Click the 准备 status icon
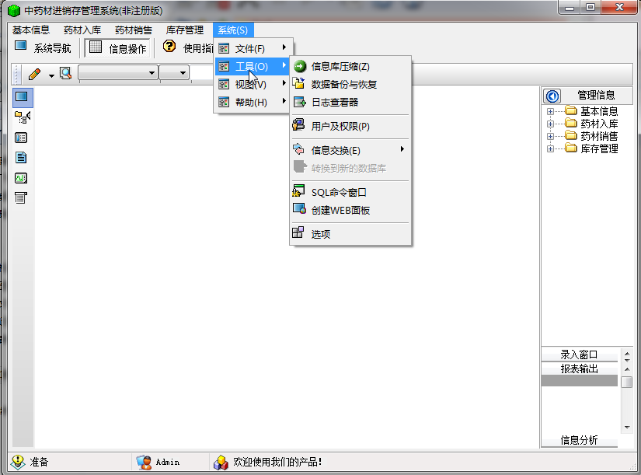Screen dimensions: 641x475 pos(18,462)
